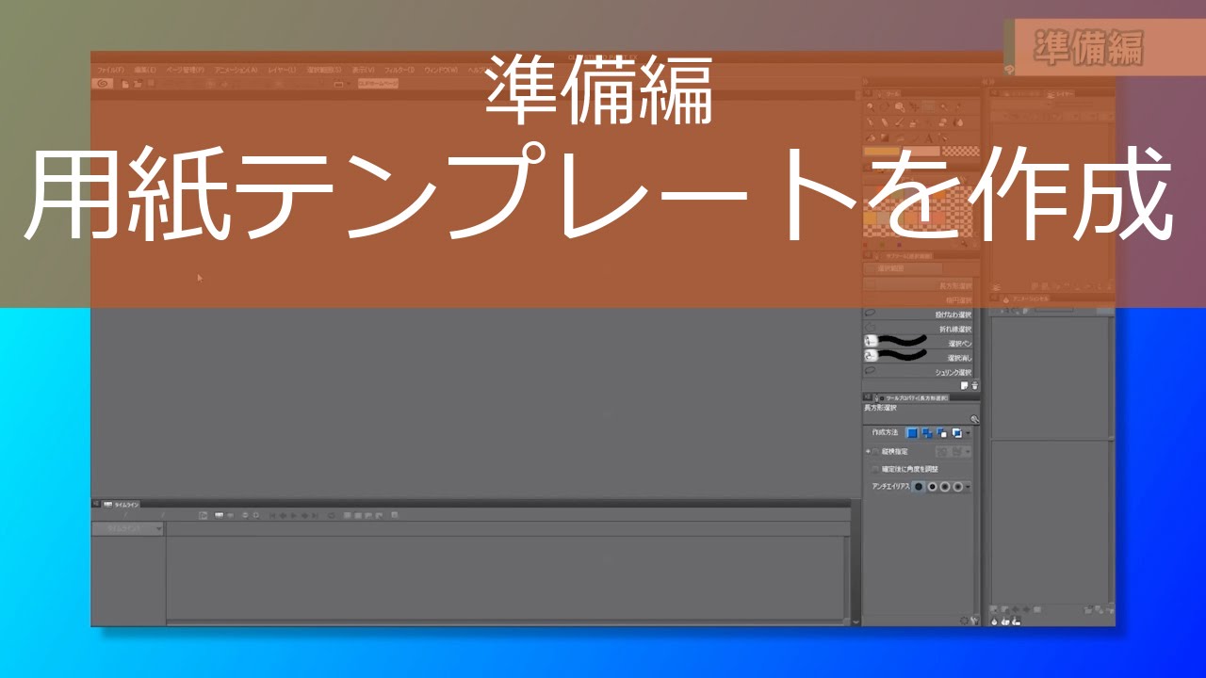
Task: Set アンチエイリアス to weak, second circle
Action: 932,487
